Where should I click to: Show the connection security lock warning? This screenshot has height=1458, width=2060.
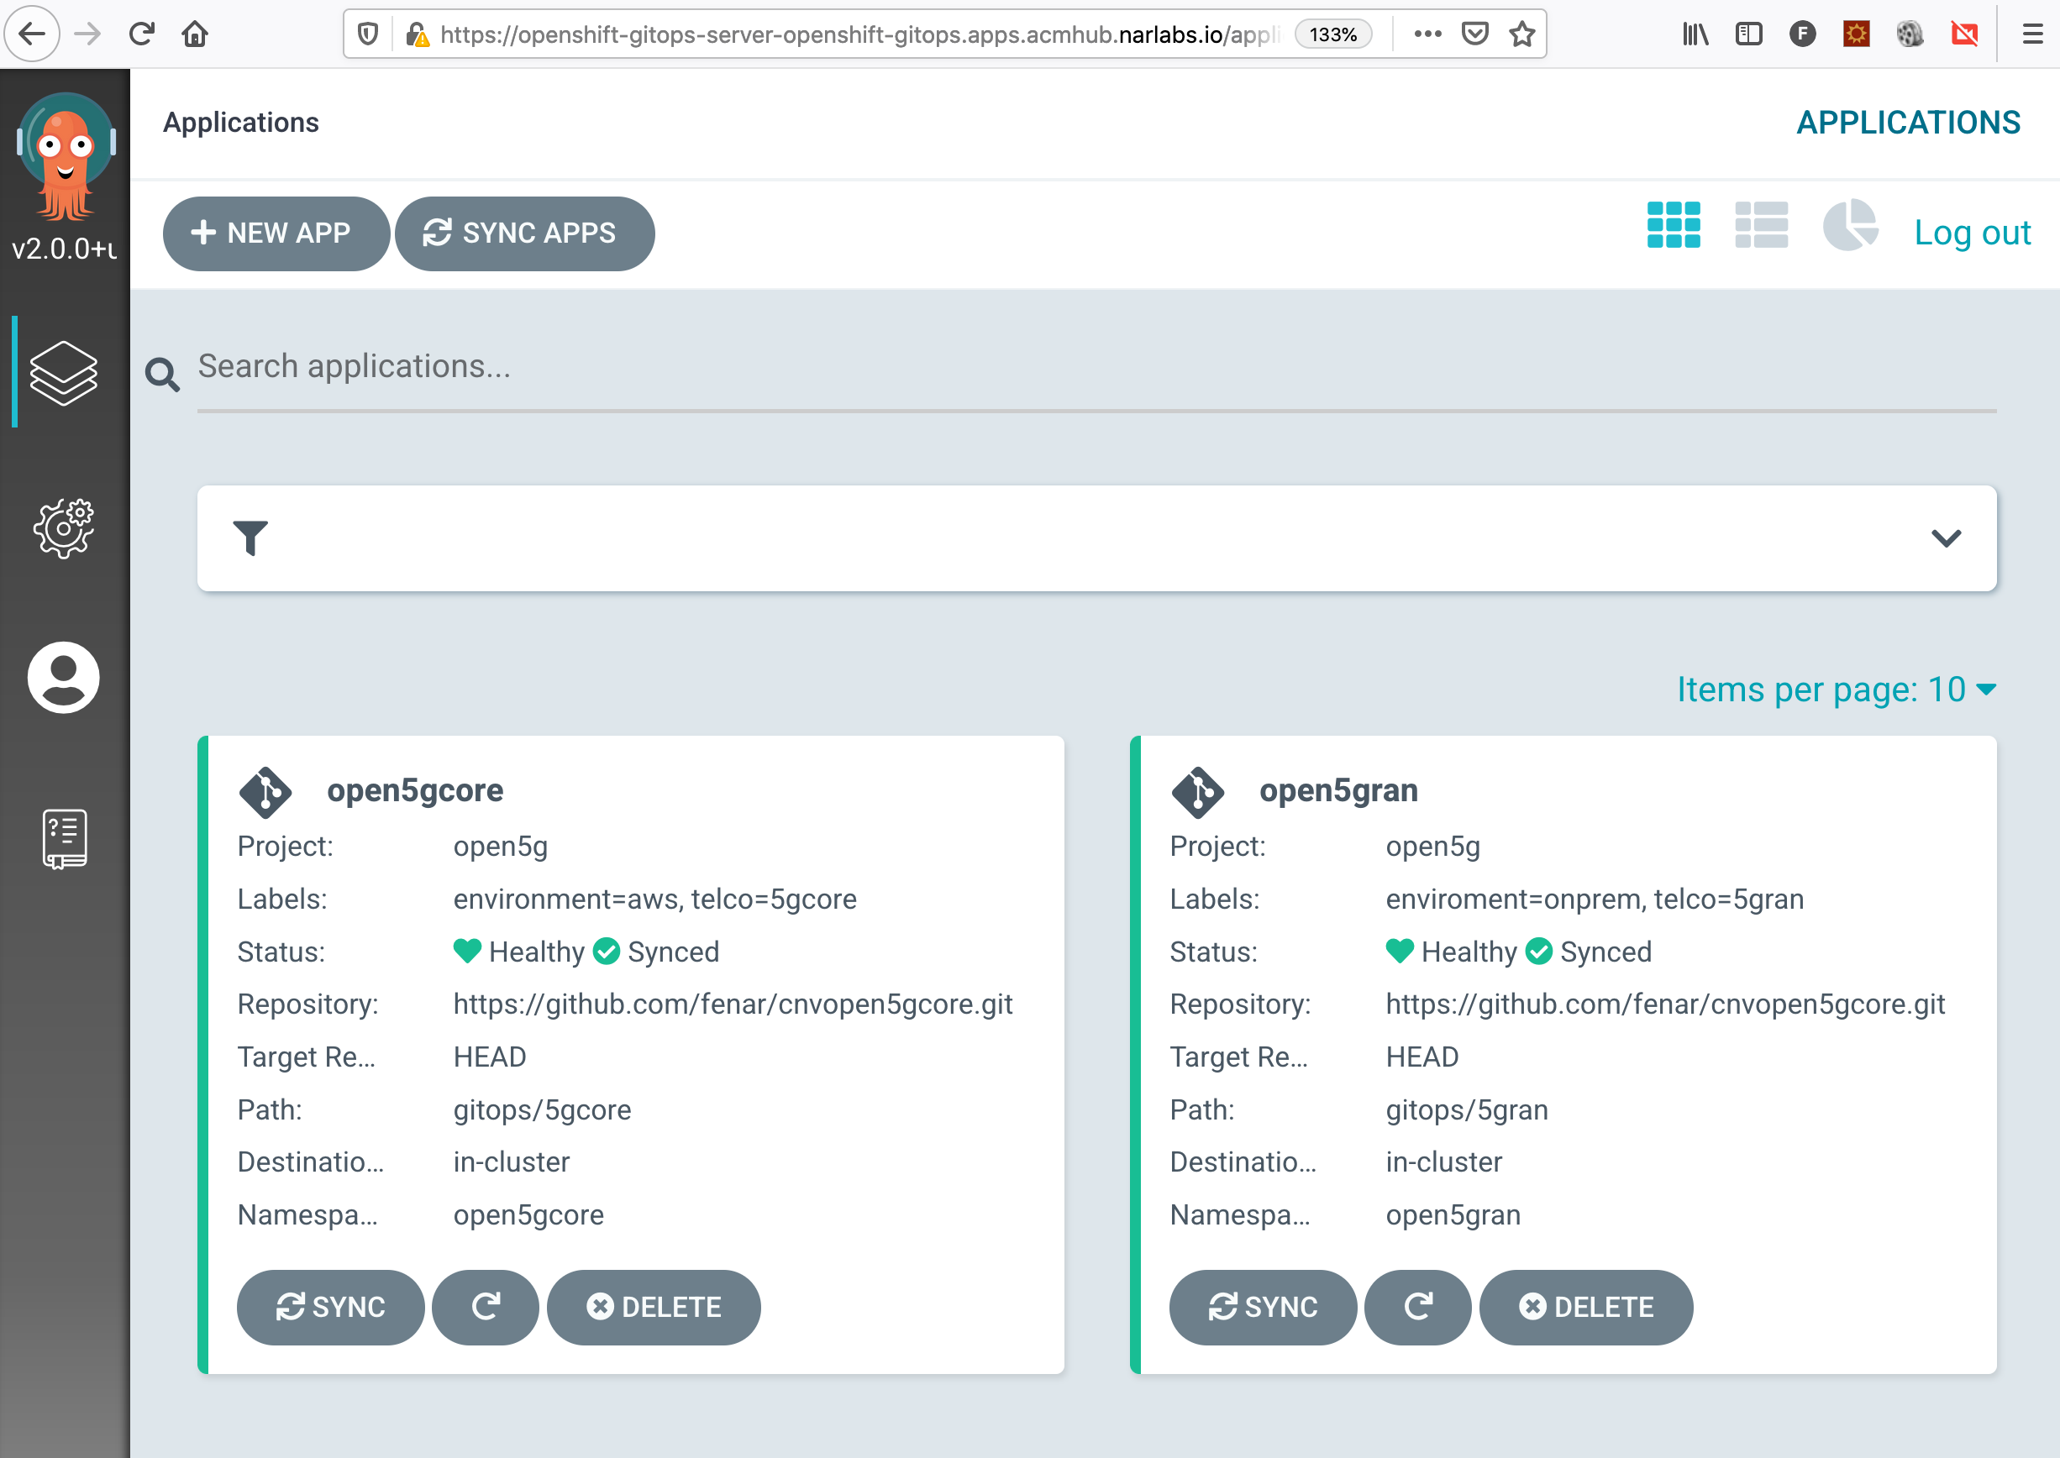point(417,34)
